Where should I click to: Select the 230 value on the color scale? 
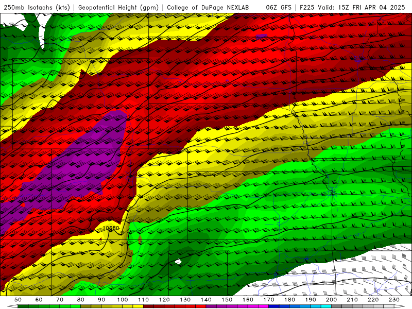point(394,300)
